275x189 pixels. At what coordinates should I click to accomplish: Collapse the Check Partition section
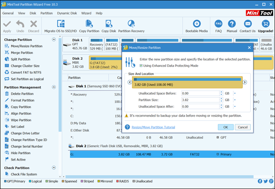pyautogui.click(x=54, y=168)
